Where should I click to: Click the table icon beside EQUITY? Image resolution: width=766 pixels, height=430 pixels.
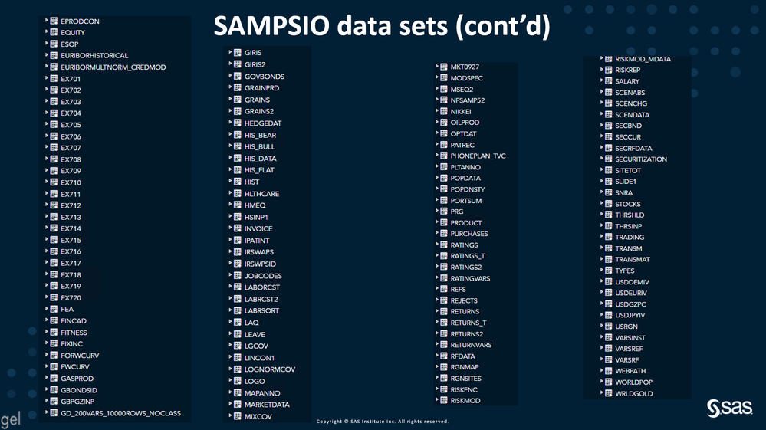click(x=54, y=33)
